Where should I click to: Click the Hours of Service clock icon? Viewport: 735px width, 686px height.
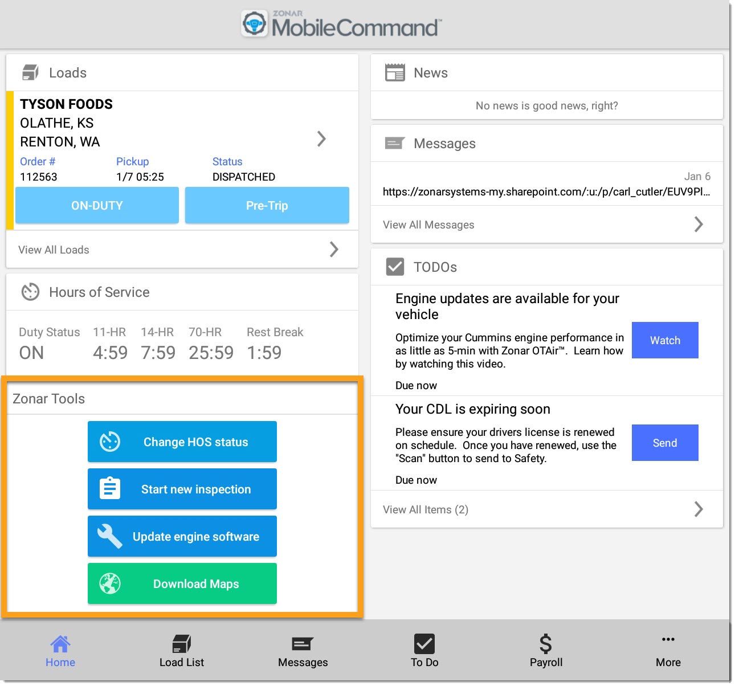pyautogui.click(x=30, y=292)
